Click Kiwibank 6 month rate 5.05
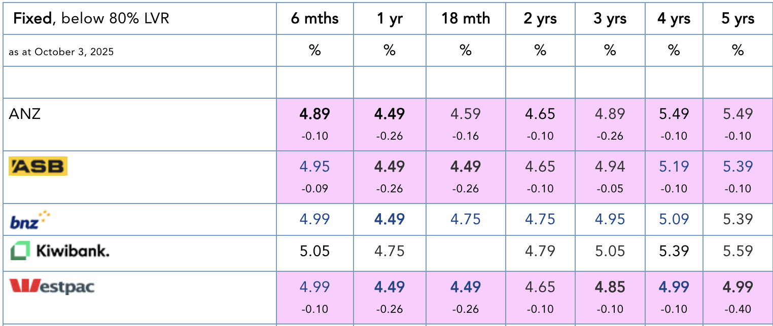Viewport: 773px width, 326px height. (x=314, y=251)
